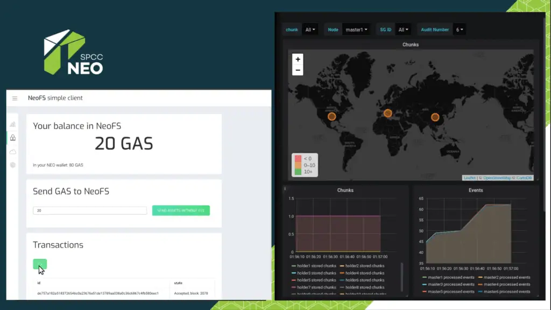
Task: Open the NeoFS client hamburger menu
Action: [x=15, y=98]
